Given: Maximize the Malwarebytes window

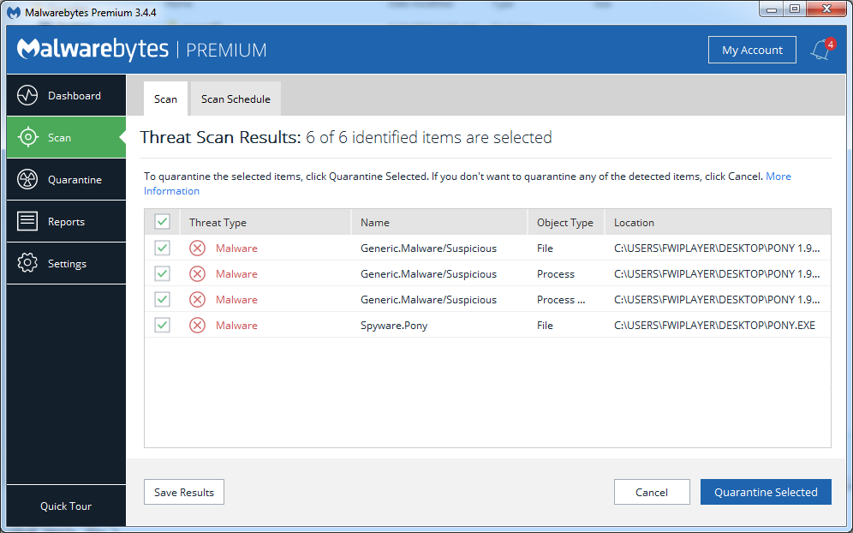Looking at the screenshot, I should coord(795,9).
